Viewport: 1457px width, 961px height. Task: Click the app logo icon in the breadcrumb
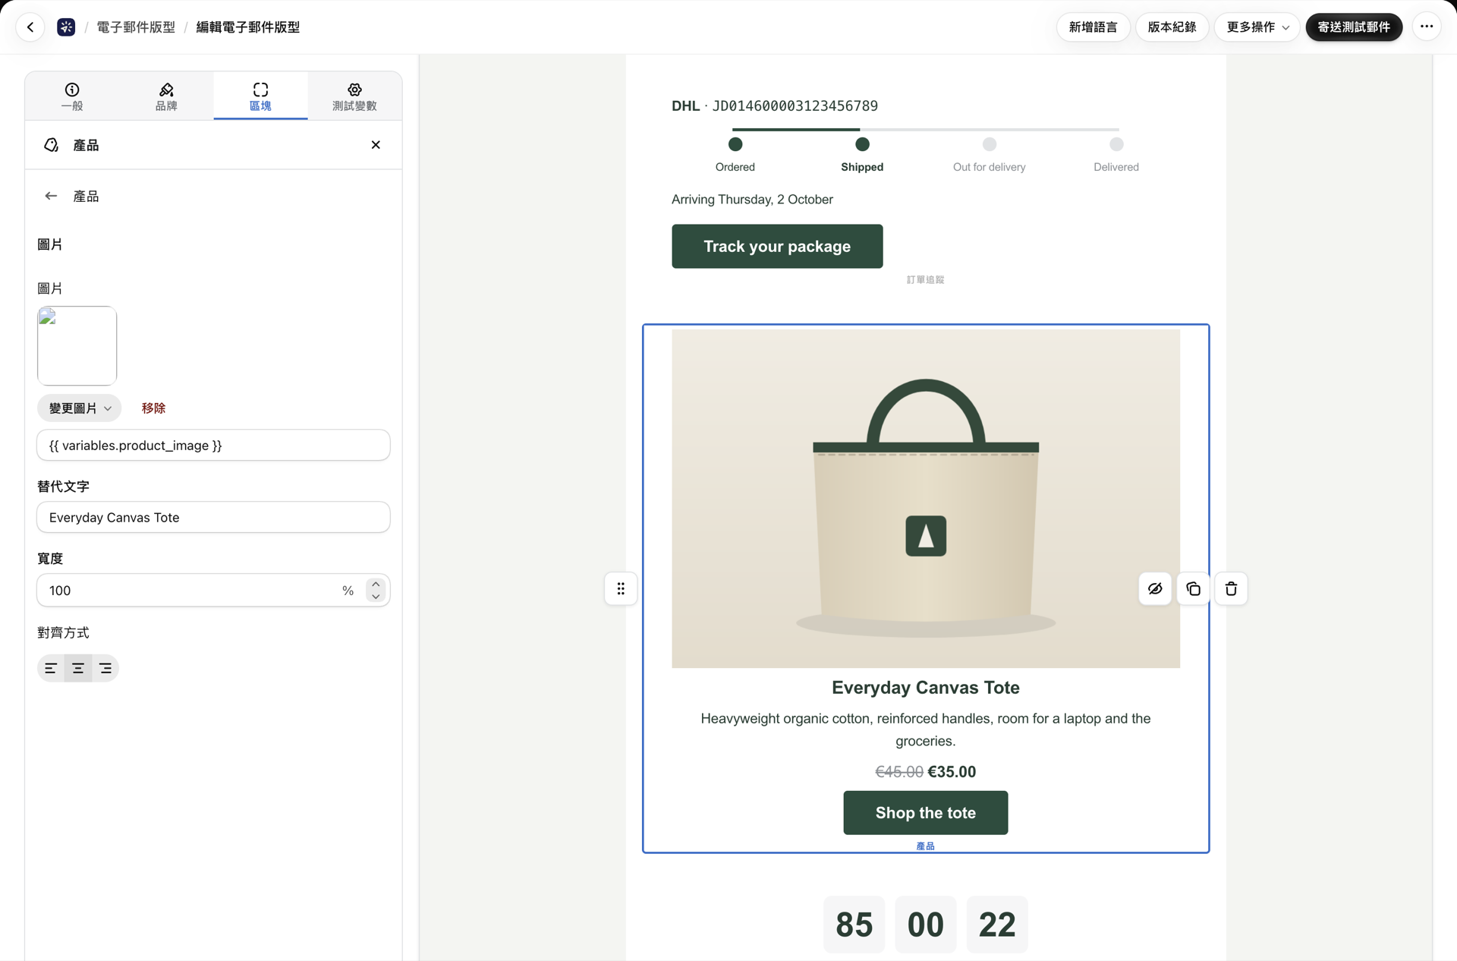pos(66,27)
